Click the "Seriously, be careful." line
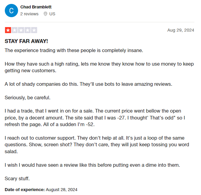Screen dimensions: 201x195 click(28, 98)
